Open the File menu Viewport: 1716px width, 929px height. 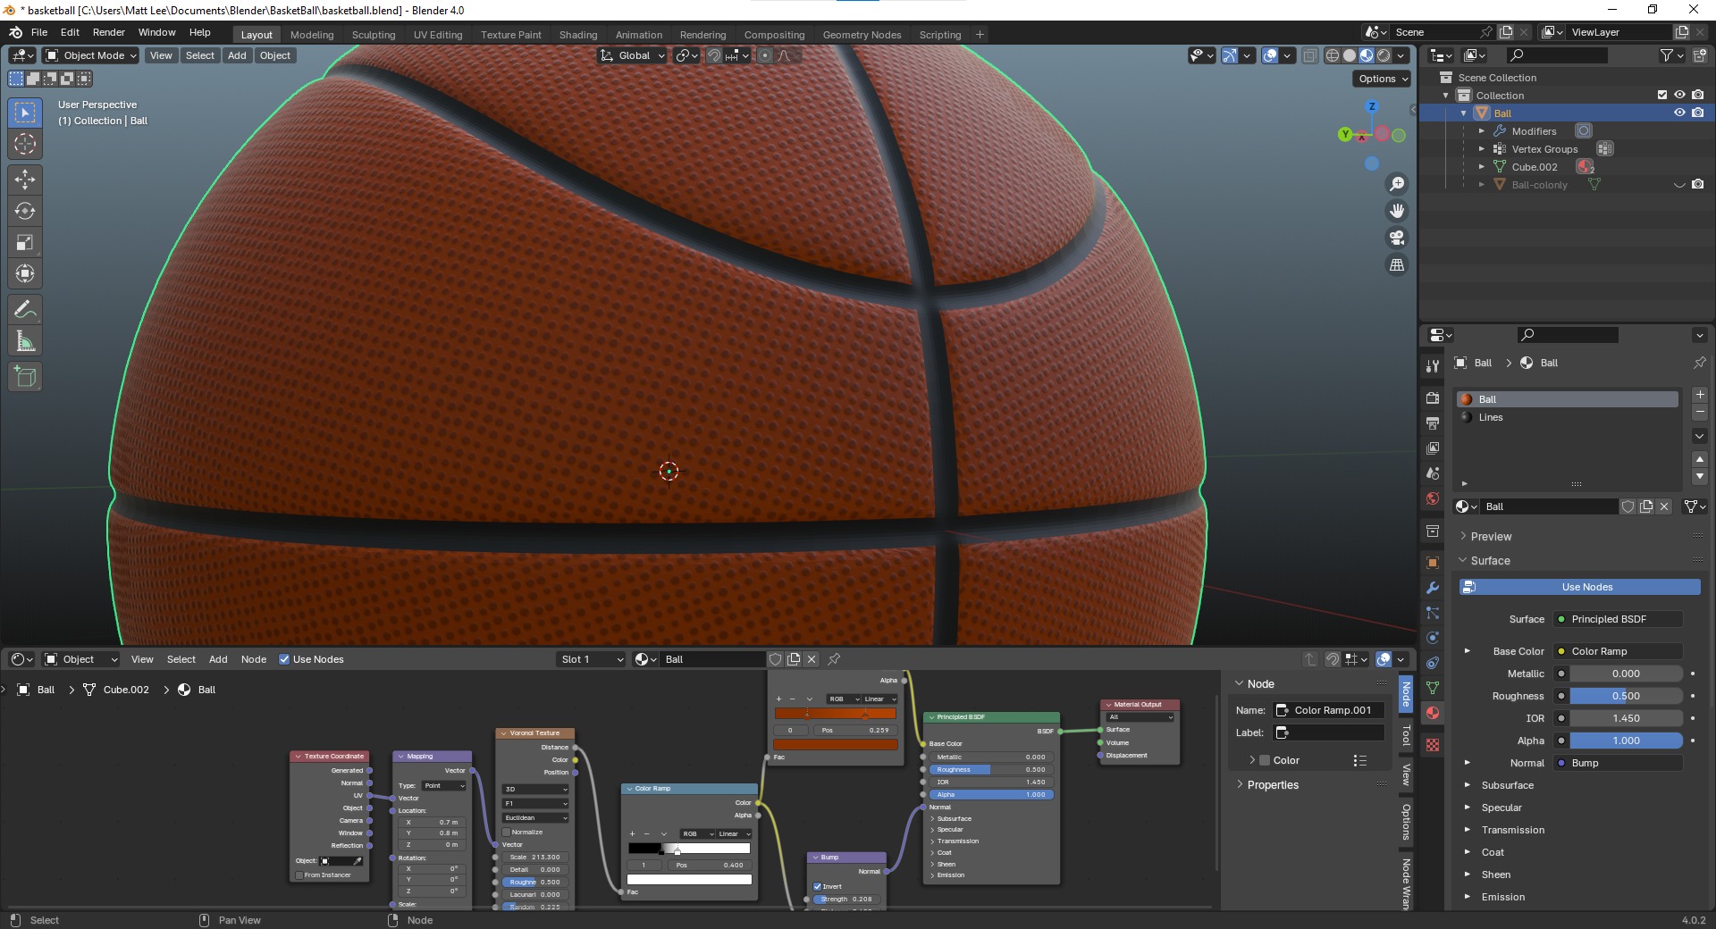(x=39, y=32)
